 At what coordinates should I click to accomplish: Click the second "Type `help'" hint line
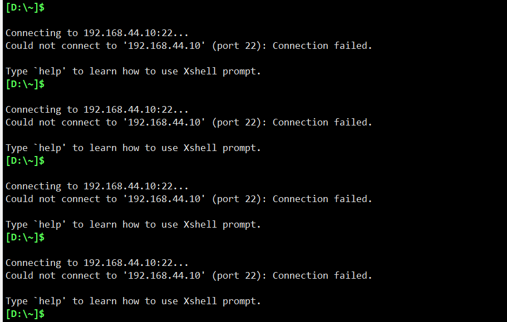click(x=133, y=148)
